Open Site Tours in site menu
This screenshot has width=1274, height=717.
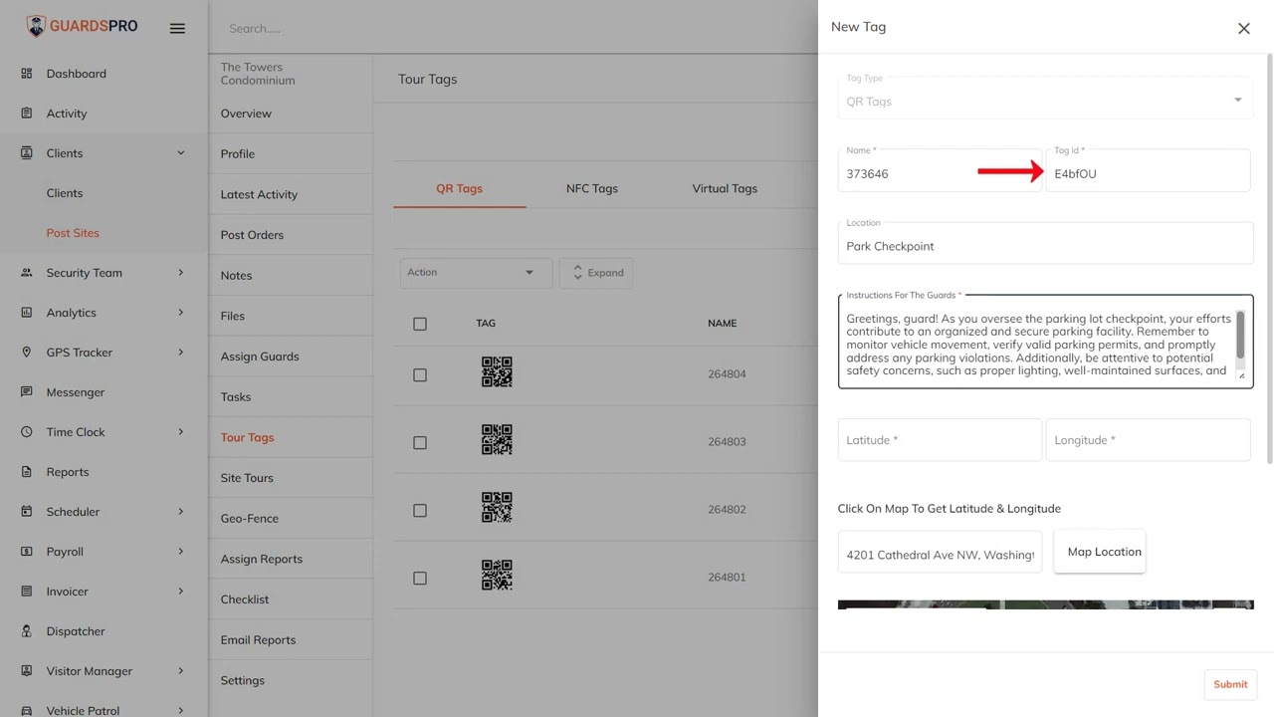tap(247, 478)
